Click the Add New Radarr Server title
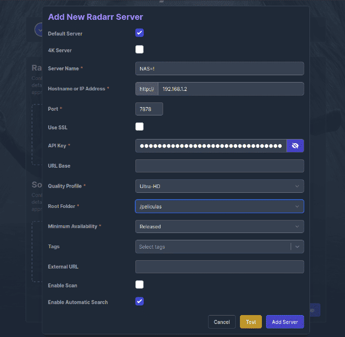The height and width of the screenshot is (337, 345). (x=96, y=17)
